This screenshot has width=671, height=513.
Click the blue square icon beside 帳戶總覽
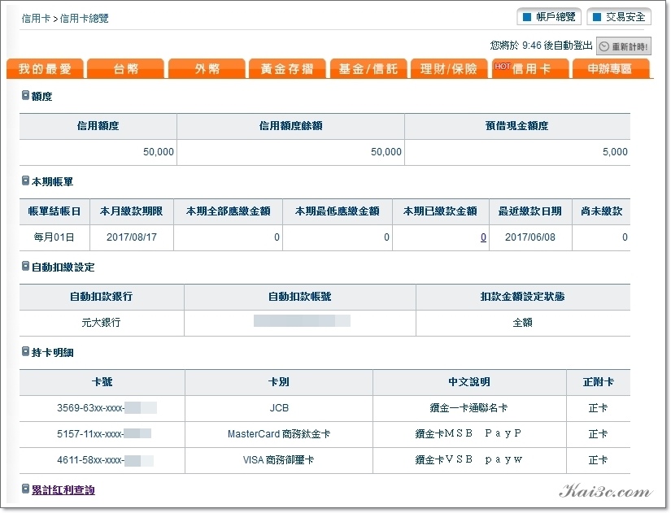527,17
